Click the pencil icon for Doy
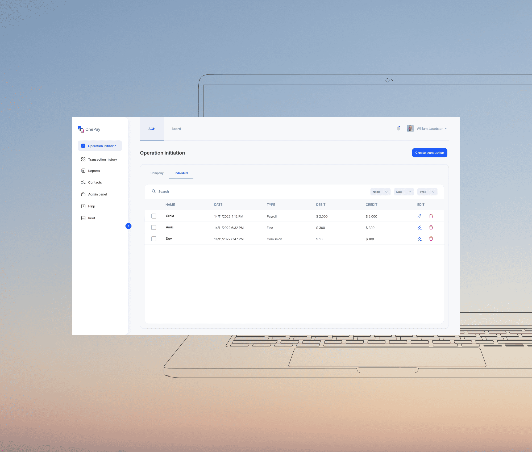This screenshot has width=532, height=452. 419,239
